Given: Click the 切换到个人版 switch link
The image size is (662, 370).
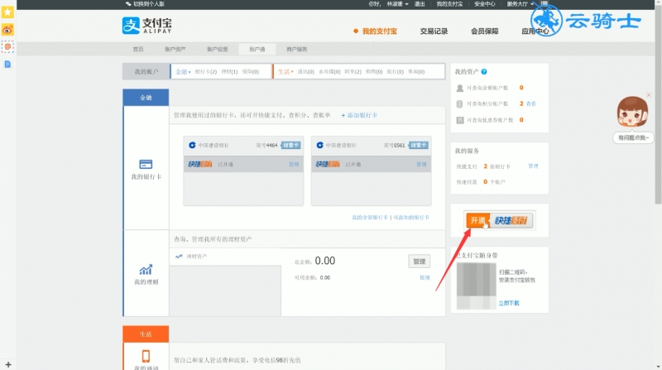Looking at the screenshot, I should pos(145,4).
